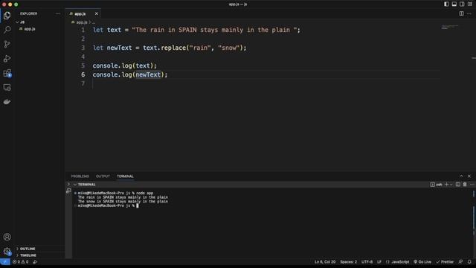Toggle bottom panel visibility
476x268 pixels.
click(454, 4)
